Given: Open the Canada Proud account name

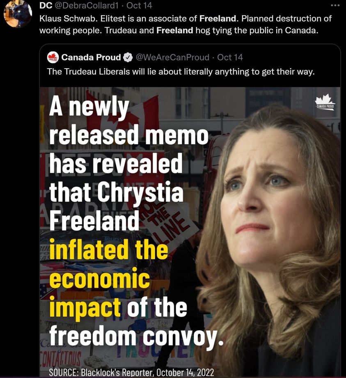Looking at the screenshot, I should click(x=91, y=57).
